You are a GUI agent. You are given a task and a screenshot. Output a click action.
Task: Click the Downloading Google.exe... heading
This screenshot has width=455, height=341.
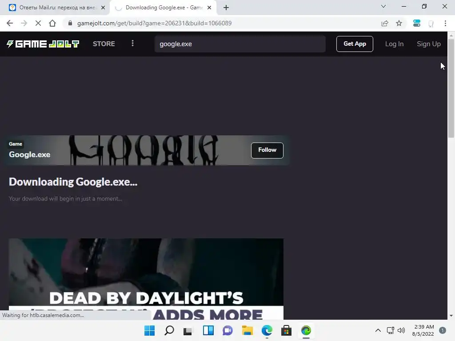[x=73, y=182]
